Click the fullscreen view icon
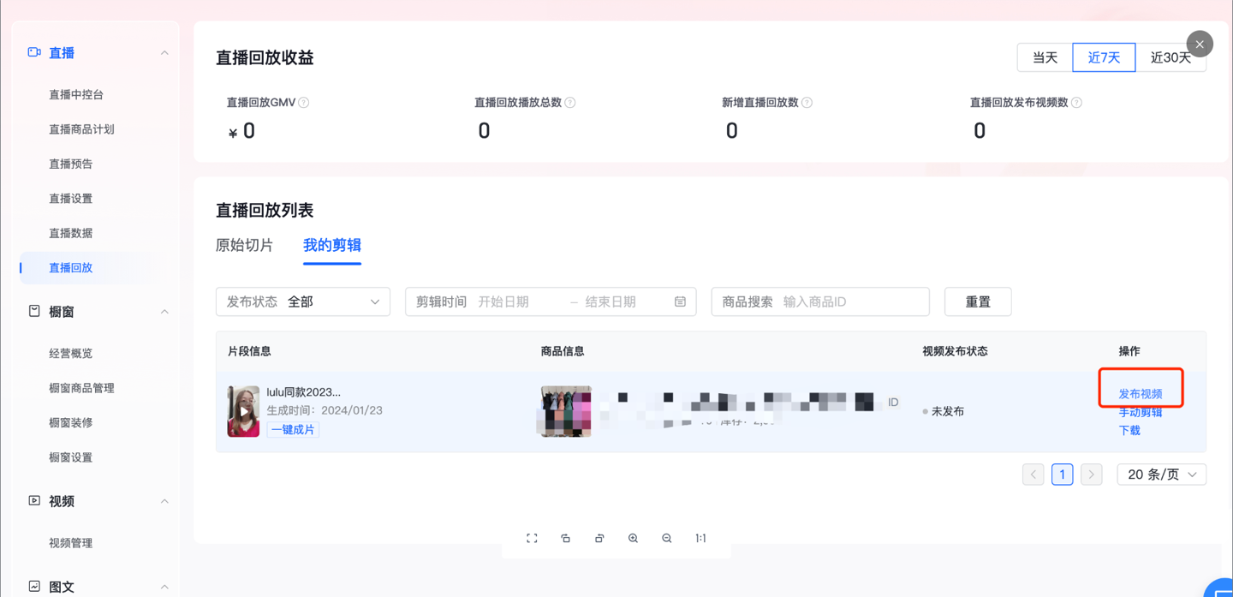Screen dimensions: 1233x597 (531, 538)
